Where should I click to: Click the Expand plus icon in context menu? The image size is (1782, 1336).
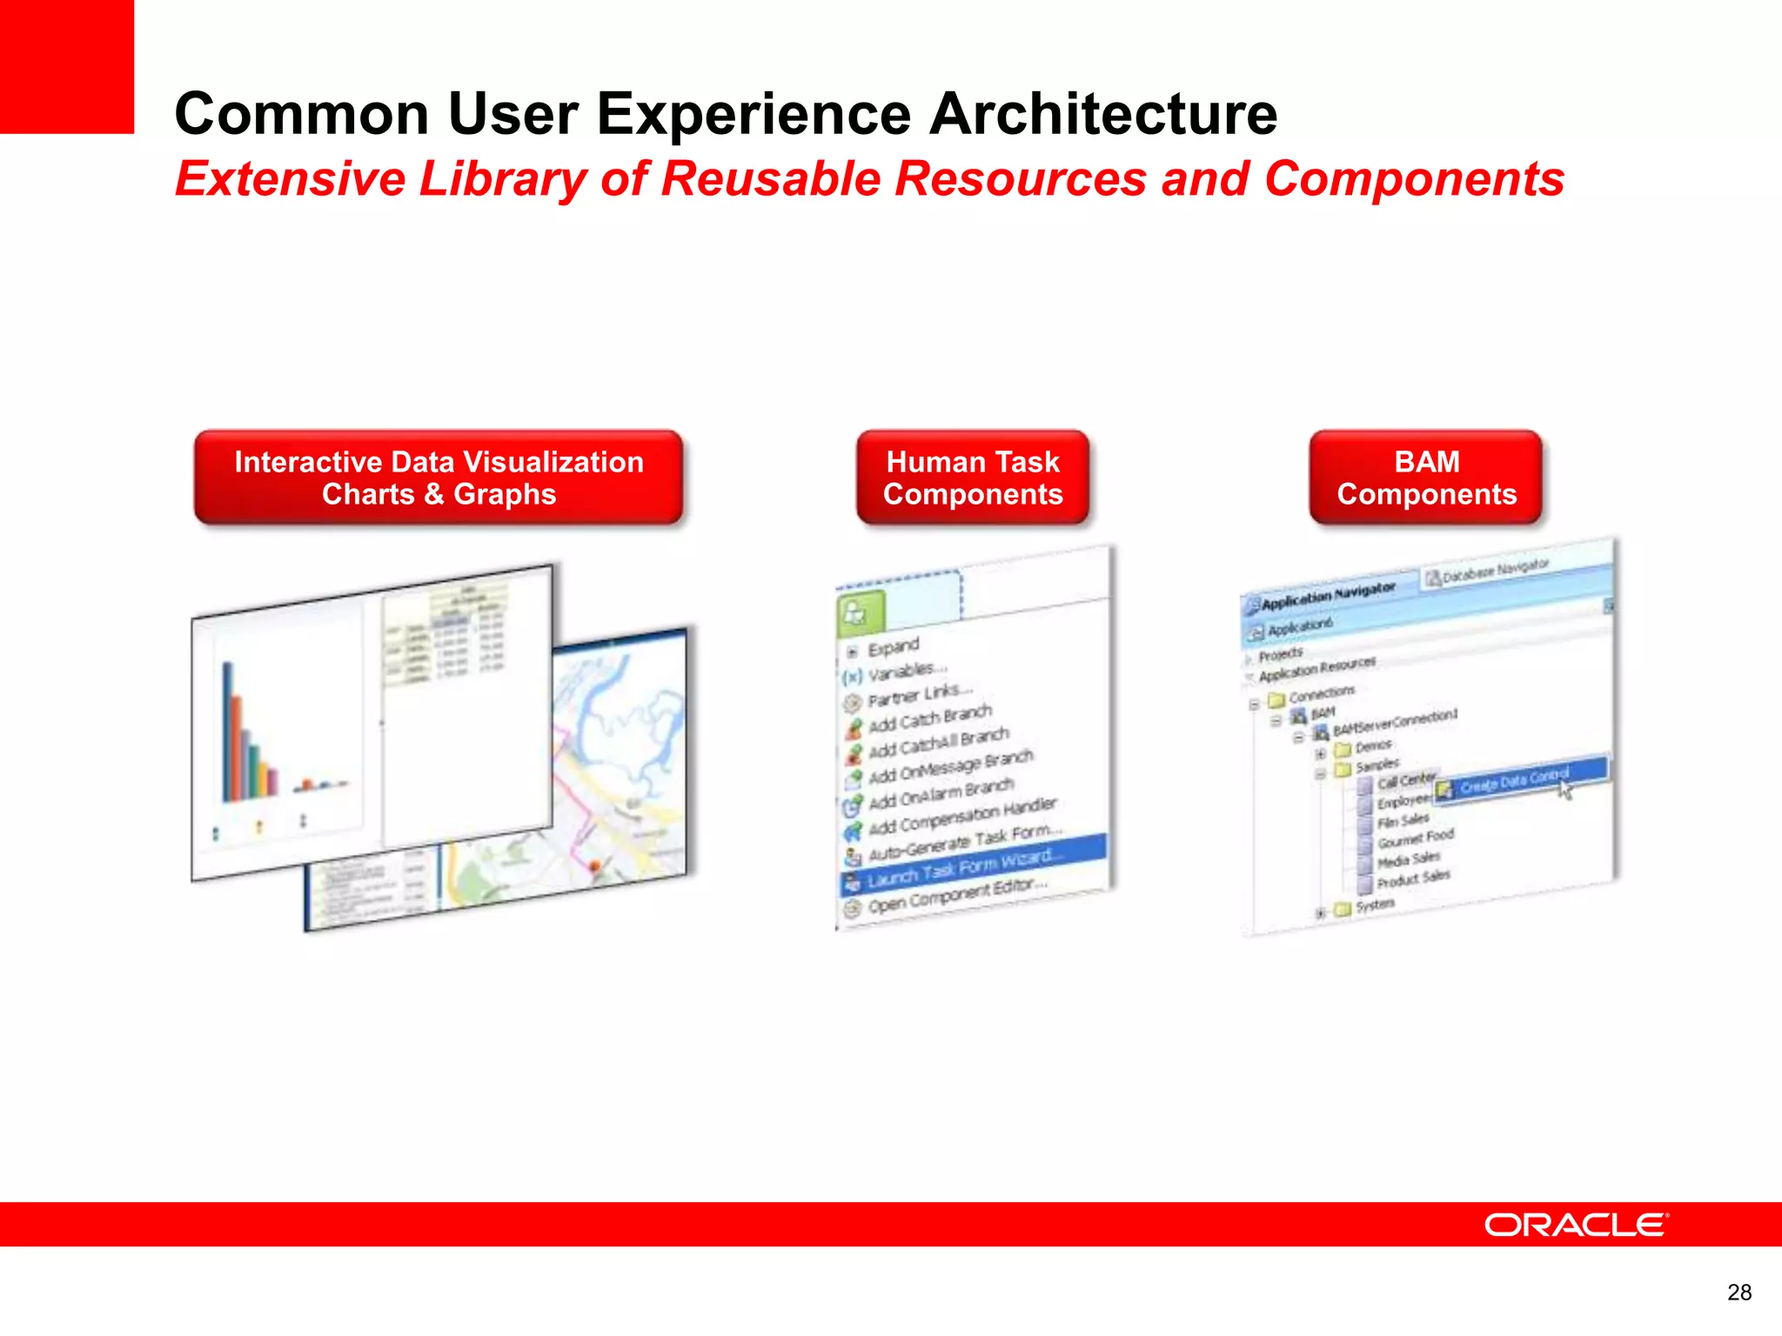coord(853,652)
